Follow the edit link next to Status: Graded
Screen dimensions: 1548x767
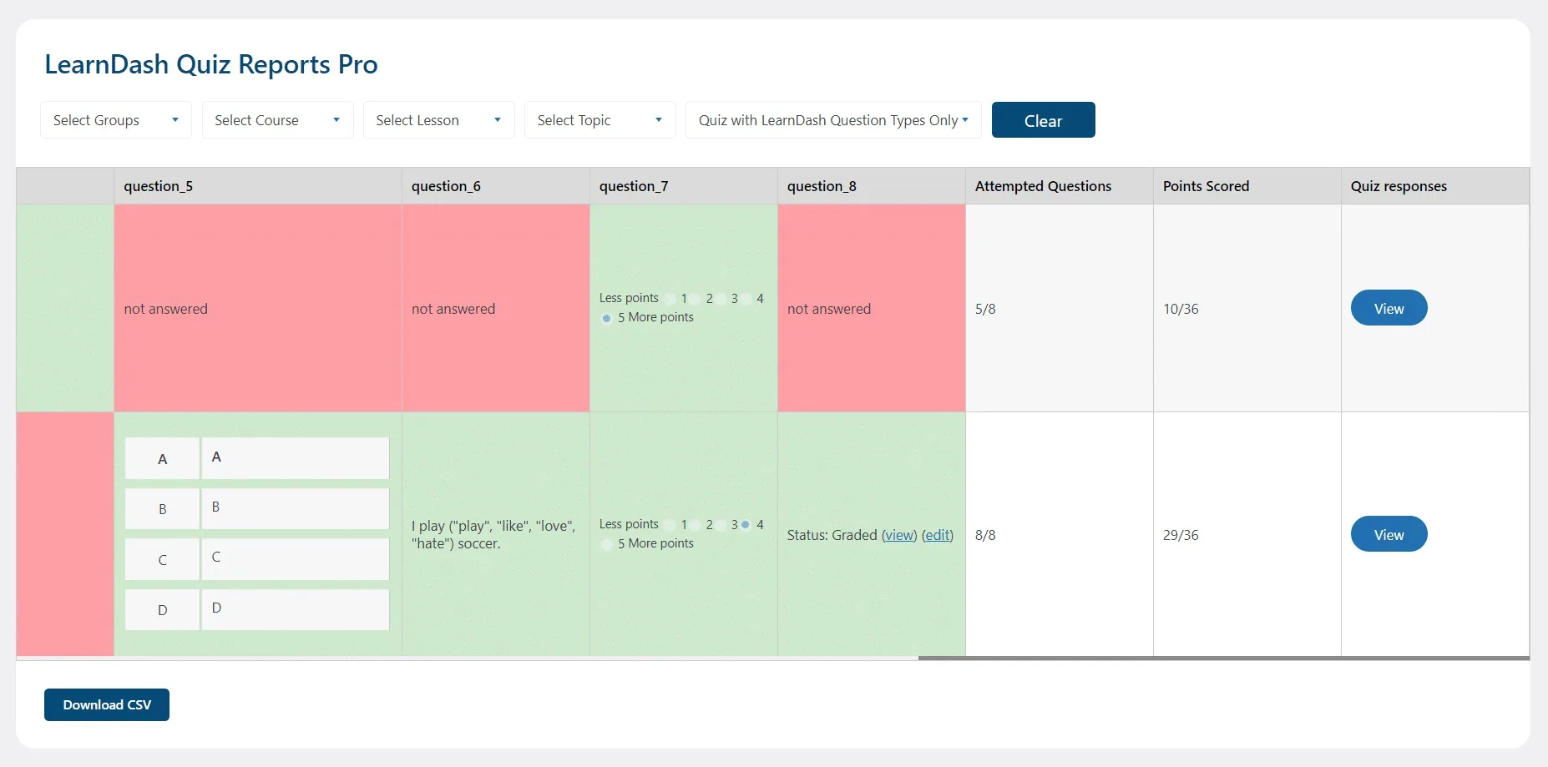pos(938,535)
